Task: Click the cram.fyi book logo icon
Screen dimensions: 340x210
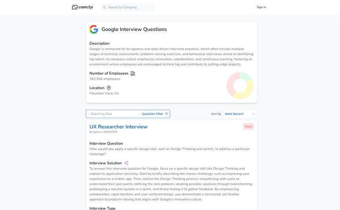Action: [75, 7]
